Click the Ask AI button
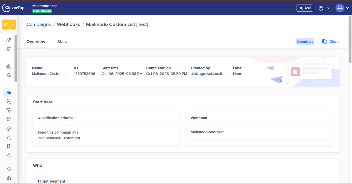The width and height of the screenshot is (352, 184). [x=305, y=8]
